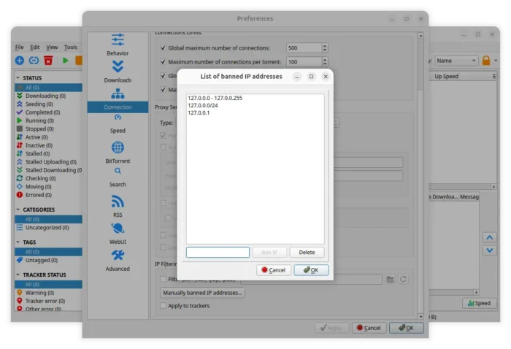Collapse the TRACKER STATUS section
511x349 pixels.
(18, 275)
